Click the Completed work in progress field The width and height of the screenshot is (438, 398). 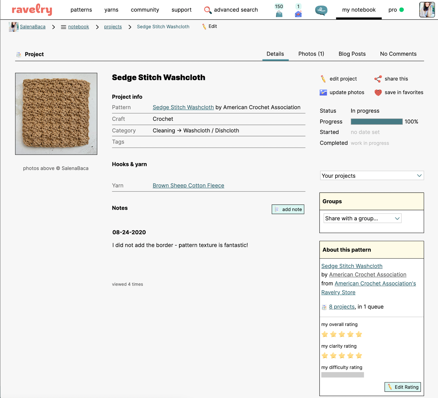(x=370, y=143)
